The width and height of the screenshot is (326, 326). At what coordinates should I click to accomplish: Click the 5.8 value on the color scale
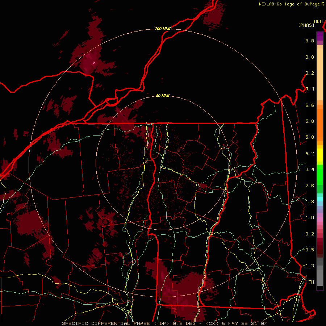[310, 121]
